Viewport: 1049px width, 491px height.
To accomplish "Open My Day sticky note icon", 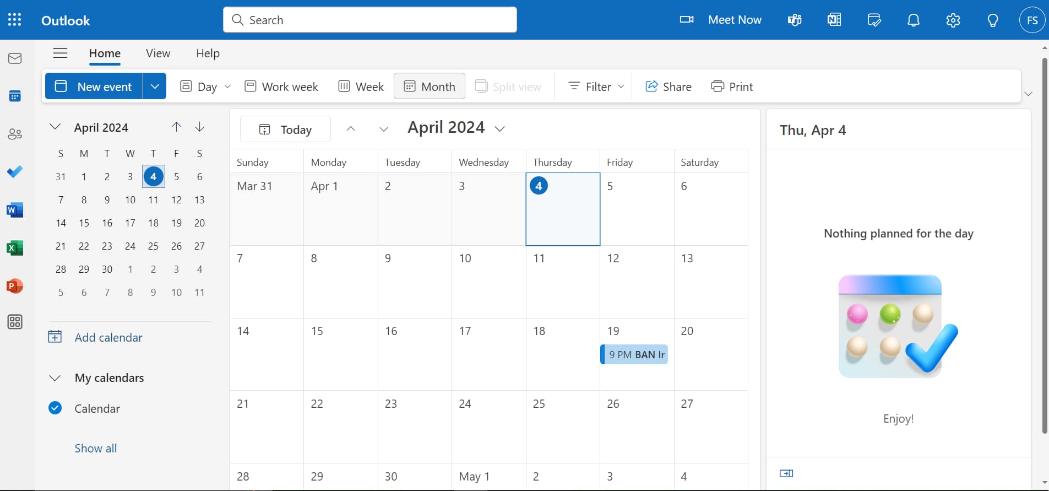I will click(x=874, y=20).
